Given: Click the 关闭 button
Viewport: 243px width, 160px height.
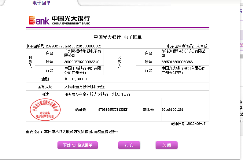Looking at the screenshot, I should click(167, 145).
